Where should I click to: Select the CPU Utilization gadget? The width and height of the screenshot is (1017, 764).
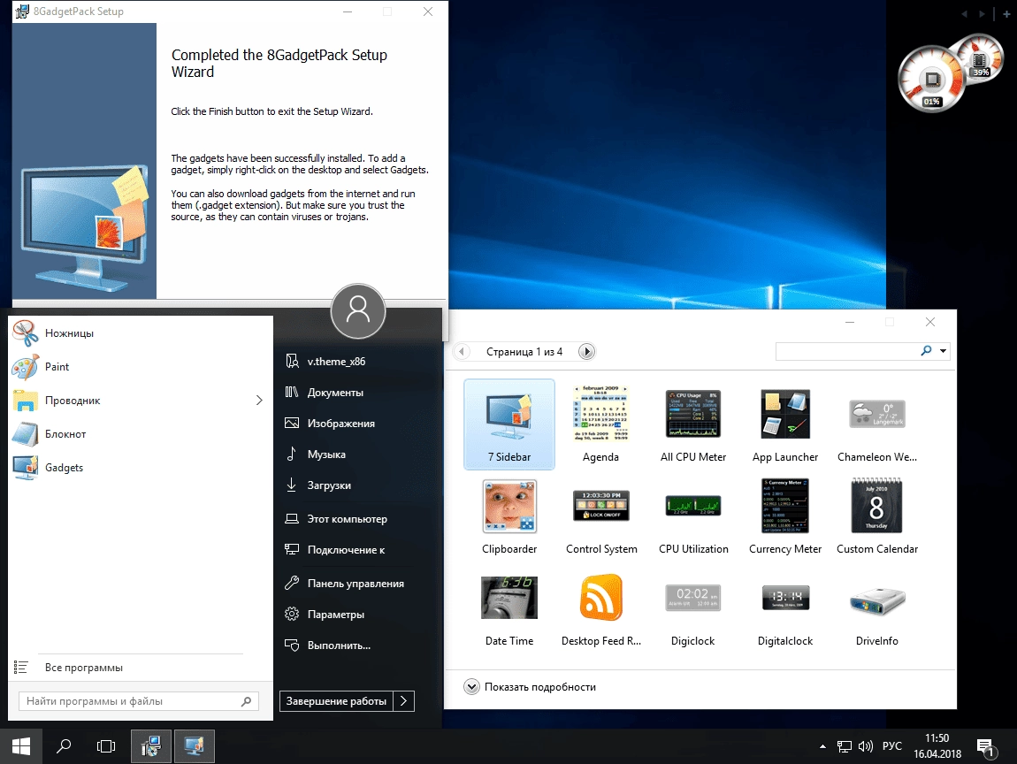click(693, 516)
